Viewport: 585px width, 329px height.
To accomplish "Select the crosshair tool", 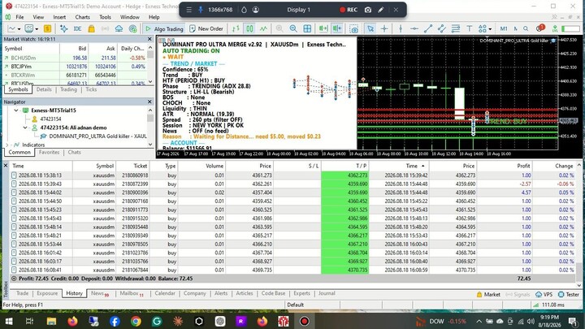I will click(x=383, y=28).
